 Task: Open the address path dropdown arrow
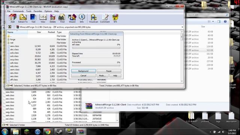pyautogui.click(x=182, y=27)
